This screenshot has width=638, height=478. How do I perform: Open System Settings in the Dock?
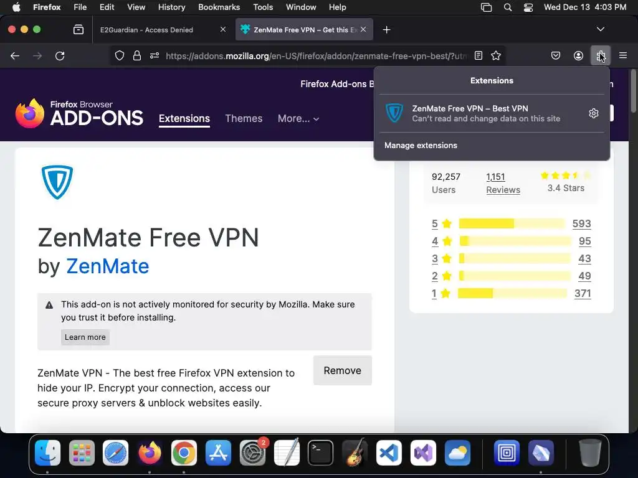tap(252, 452)
